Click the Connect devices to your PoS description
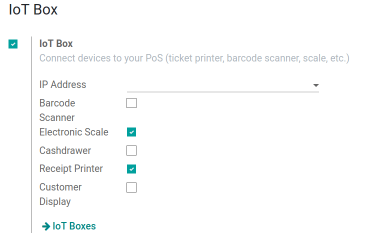Viewport: 365px width, 233px height. tap(194, 58)
